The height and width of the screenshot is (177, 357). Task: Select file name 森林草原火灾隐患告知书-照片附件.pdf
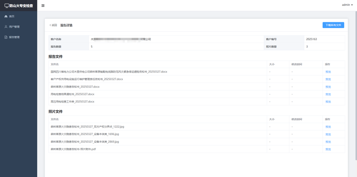point(73,149)
